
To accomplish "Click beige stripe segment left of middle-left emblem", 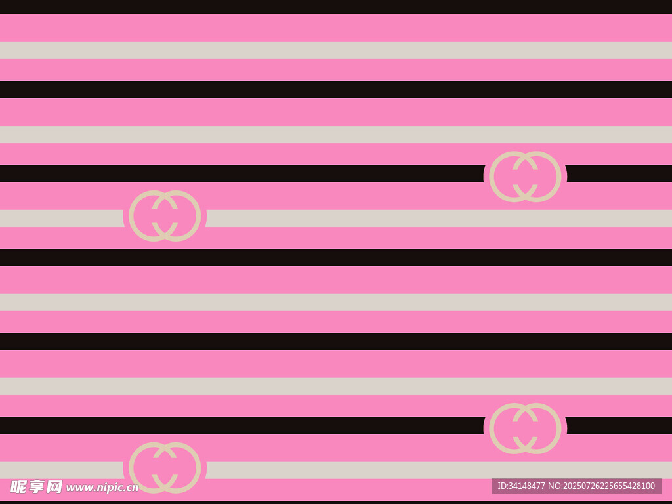I will [61, 219].
